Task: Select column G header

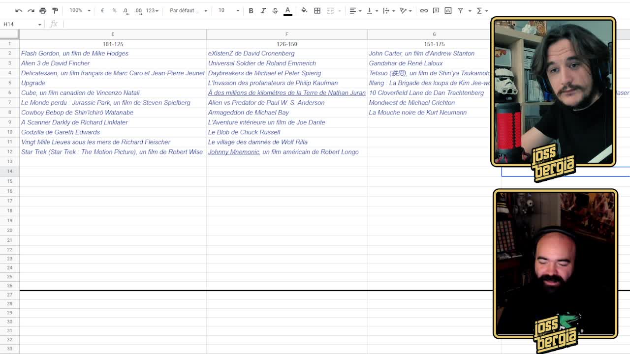Action: click(x=434, y=34)
